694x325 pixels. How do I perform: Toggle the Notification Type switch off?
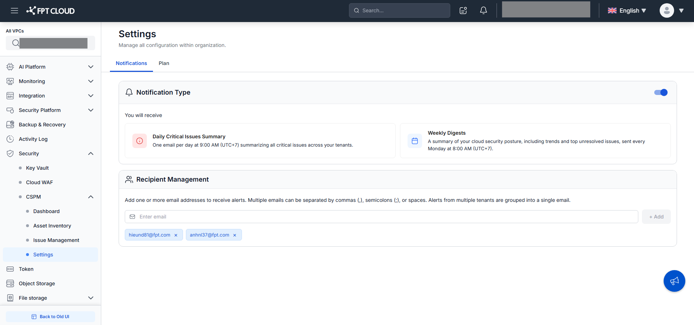[661, 92]
